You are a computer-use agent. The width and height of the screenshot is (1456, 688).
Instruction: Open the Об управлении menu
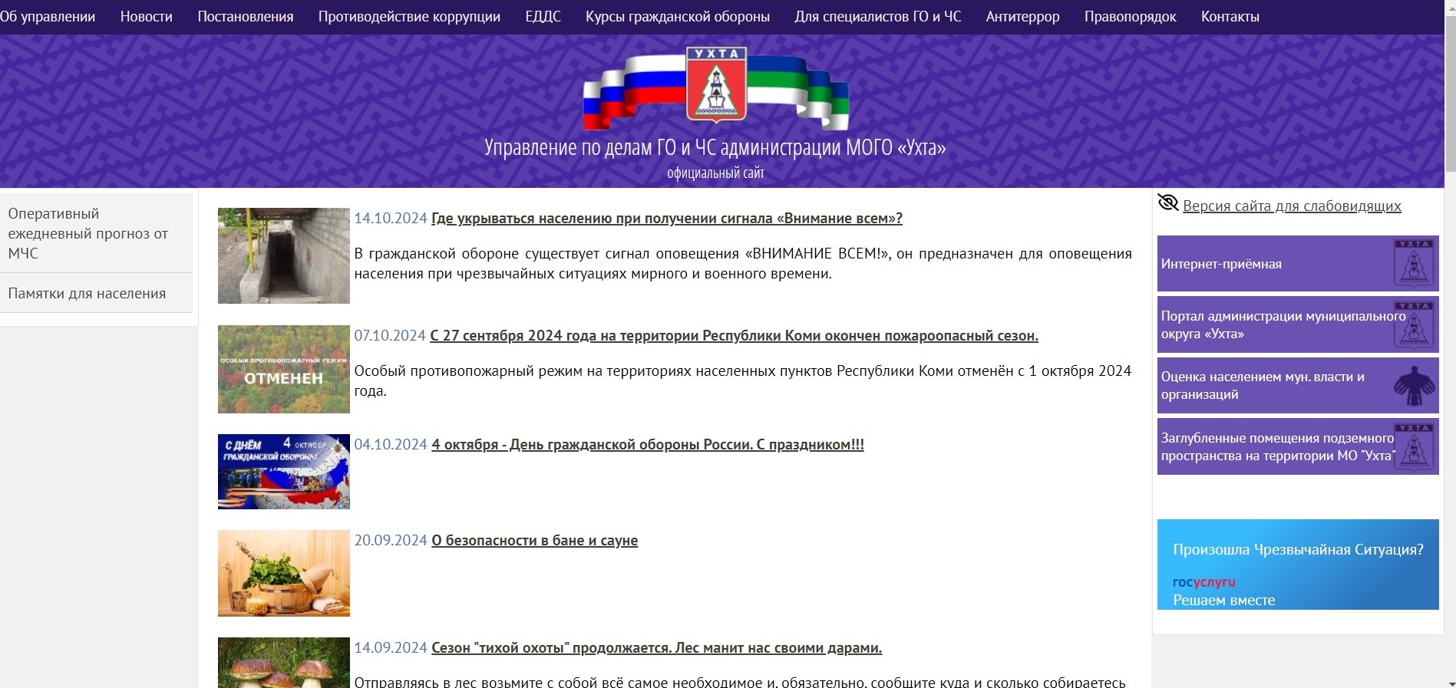(48, 17)
